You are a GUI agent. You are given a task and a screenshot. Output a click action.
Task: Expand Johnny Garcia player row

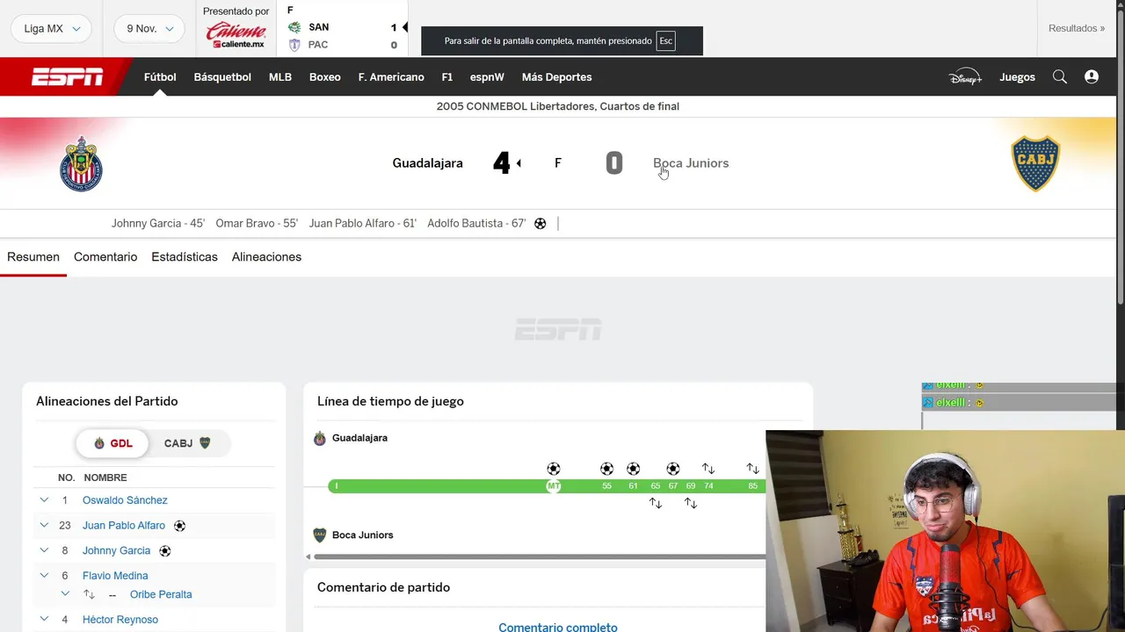pyautogui.click(x=44, y=550)
